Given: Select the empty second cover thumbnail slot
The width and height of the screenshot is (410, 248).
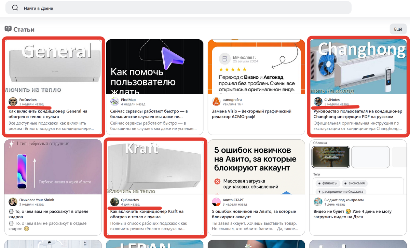Looking at the screenshot, I should click(370, 157).
